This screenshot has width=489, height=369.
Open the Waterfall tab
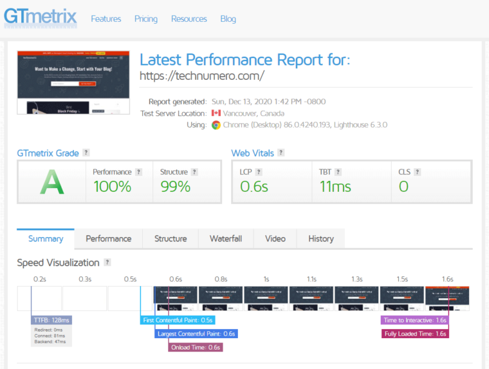[x=226, y=239]
